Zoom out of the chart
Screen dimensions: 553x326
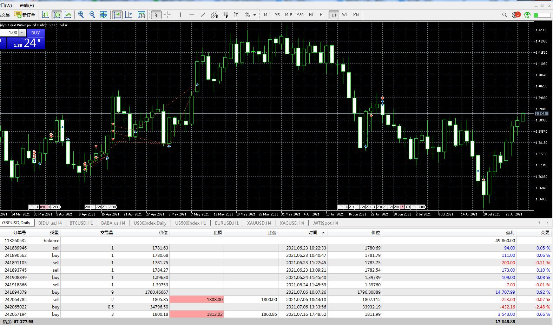coord(92,15)
